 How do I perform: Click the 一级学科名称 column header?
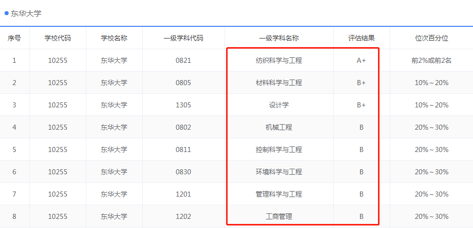[x=279, y=38]
